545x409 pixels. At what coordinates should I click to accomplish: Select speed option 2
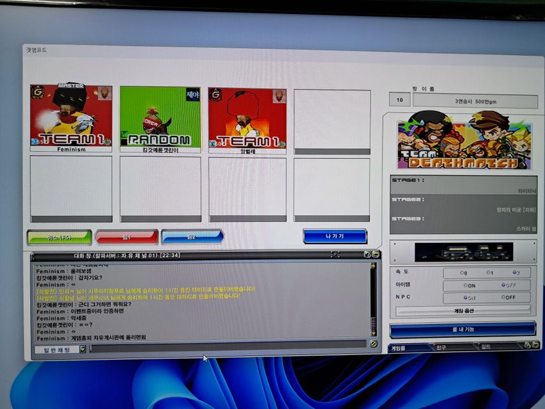coord(516,273)
